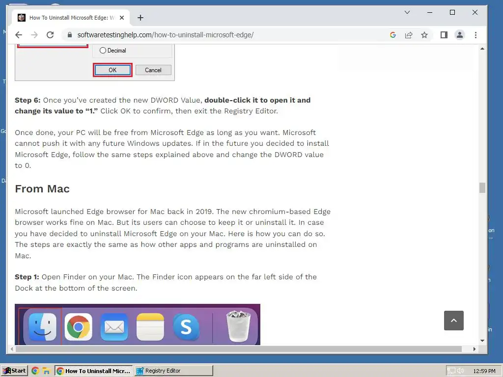Click the Cancel button in the dialog image

click(153, 70)
